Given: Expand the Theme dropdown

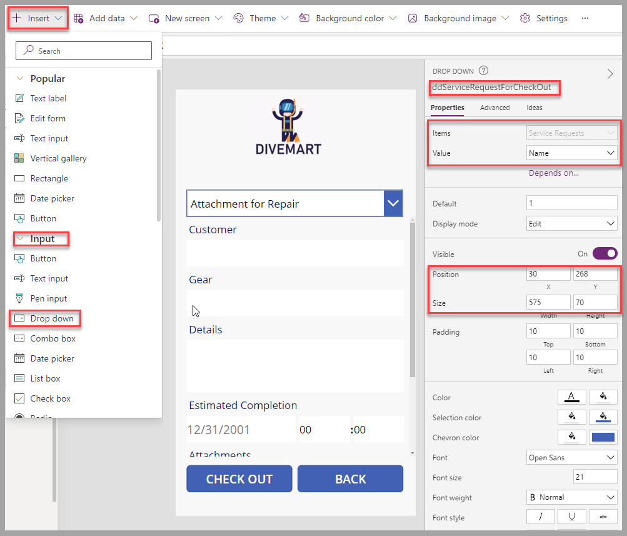Looking at the screenshot, I should pos(260,18).
